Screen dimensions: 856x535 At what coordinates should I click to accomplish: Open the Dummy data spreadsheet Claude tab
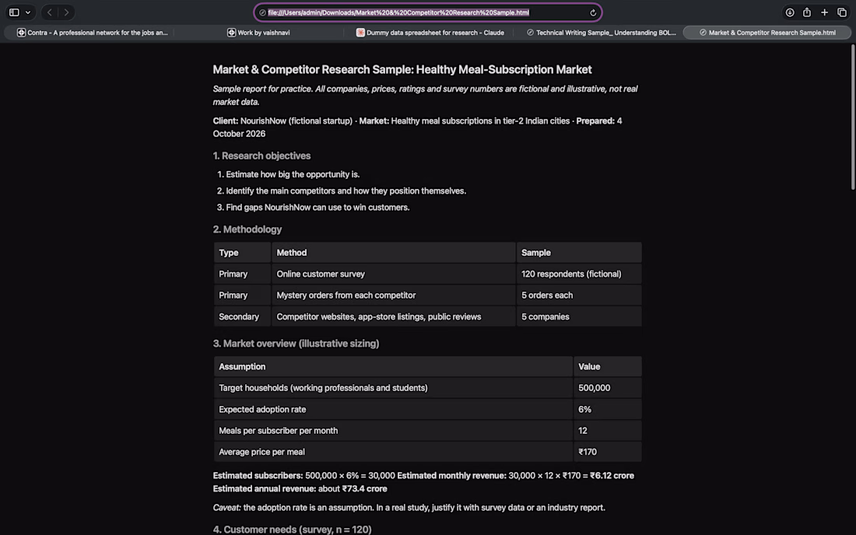430,33
